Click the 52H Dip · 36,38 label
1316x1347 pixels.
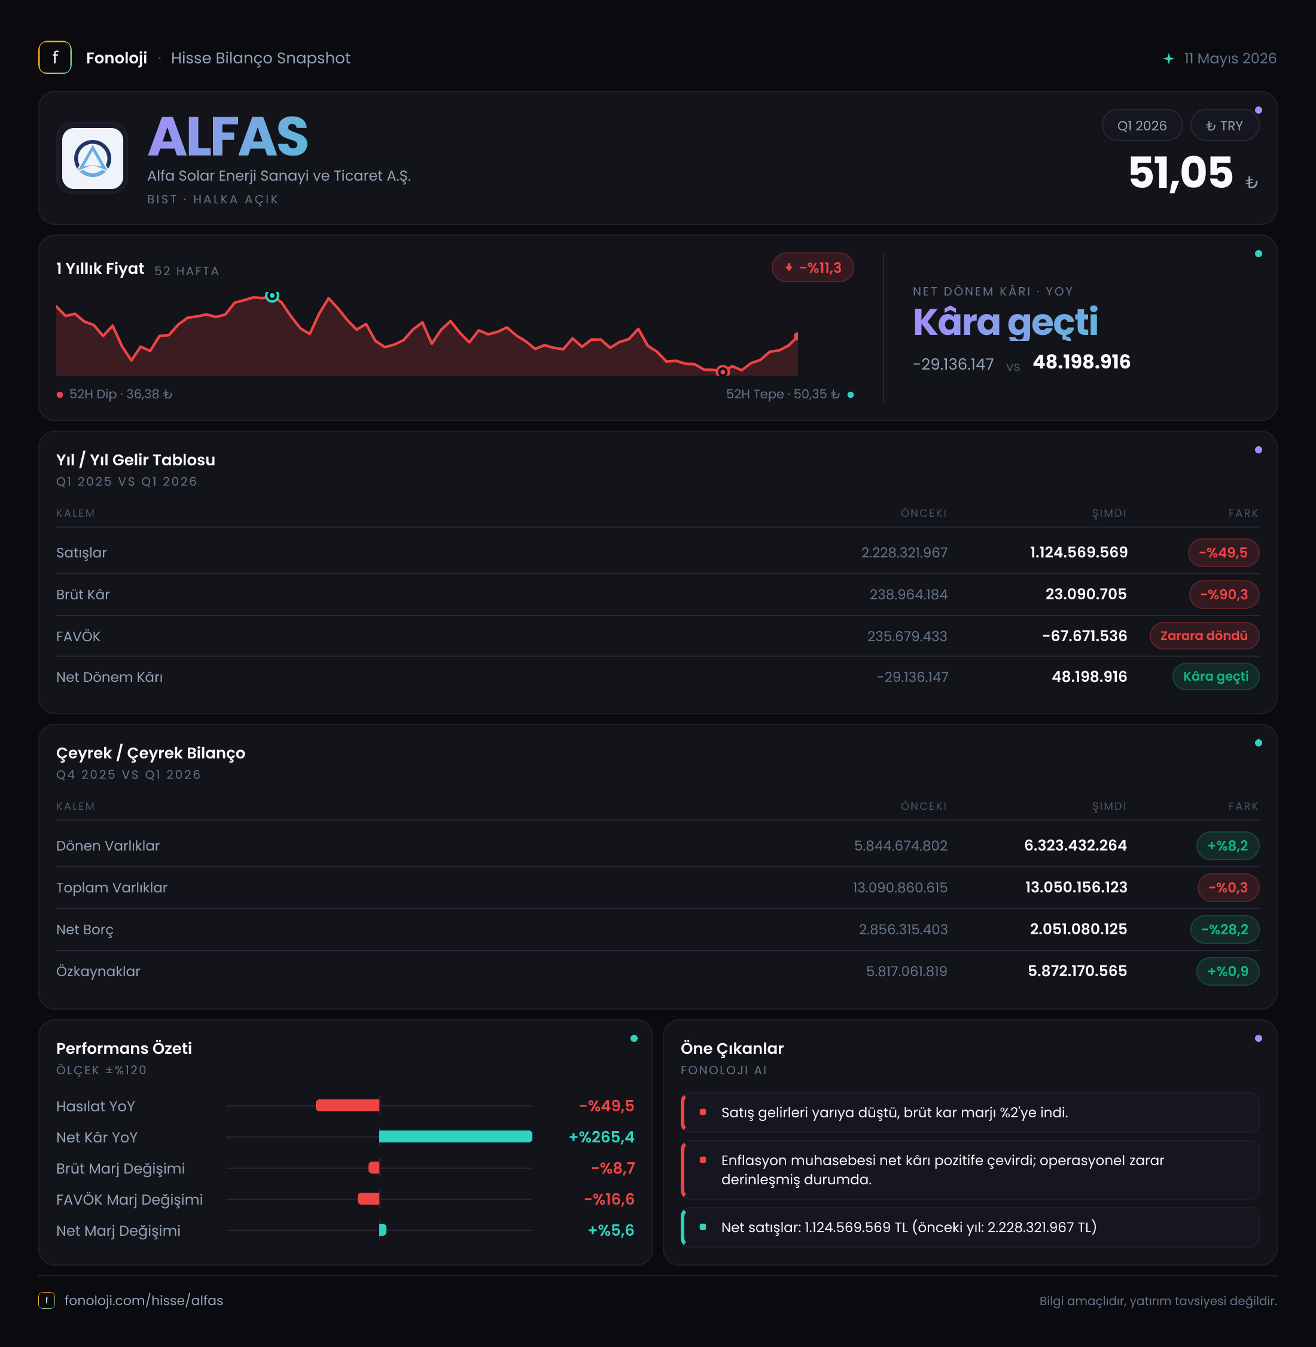(x=120, y=394)
